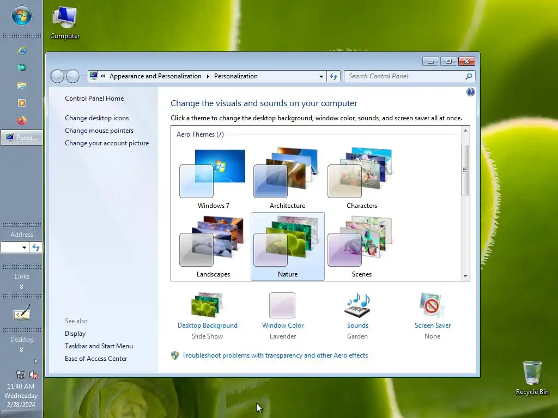Click the muted volume tray icon
This screenshot has height=418, width=558.
tap(34, 374)
